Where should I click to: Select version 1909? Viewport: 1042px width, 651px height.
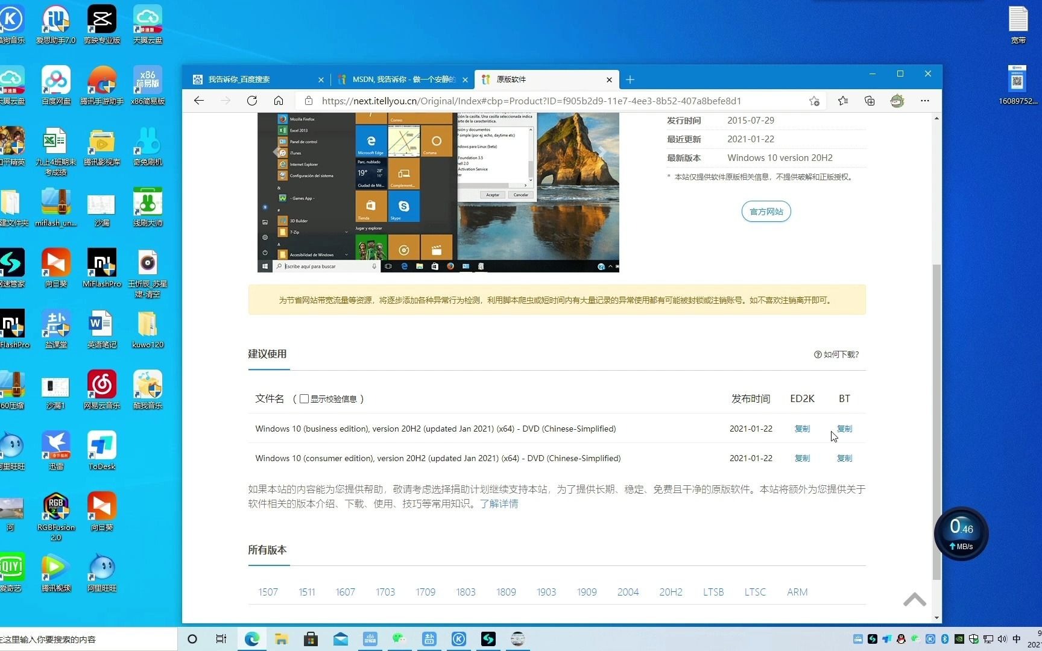tap(587, 592)
